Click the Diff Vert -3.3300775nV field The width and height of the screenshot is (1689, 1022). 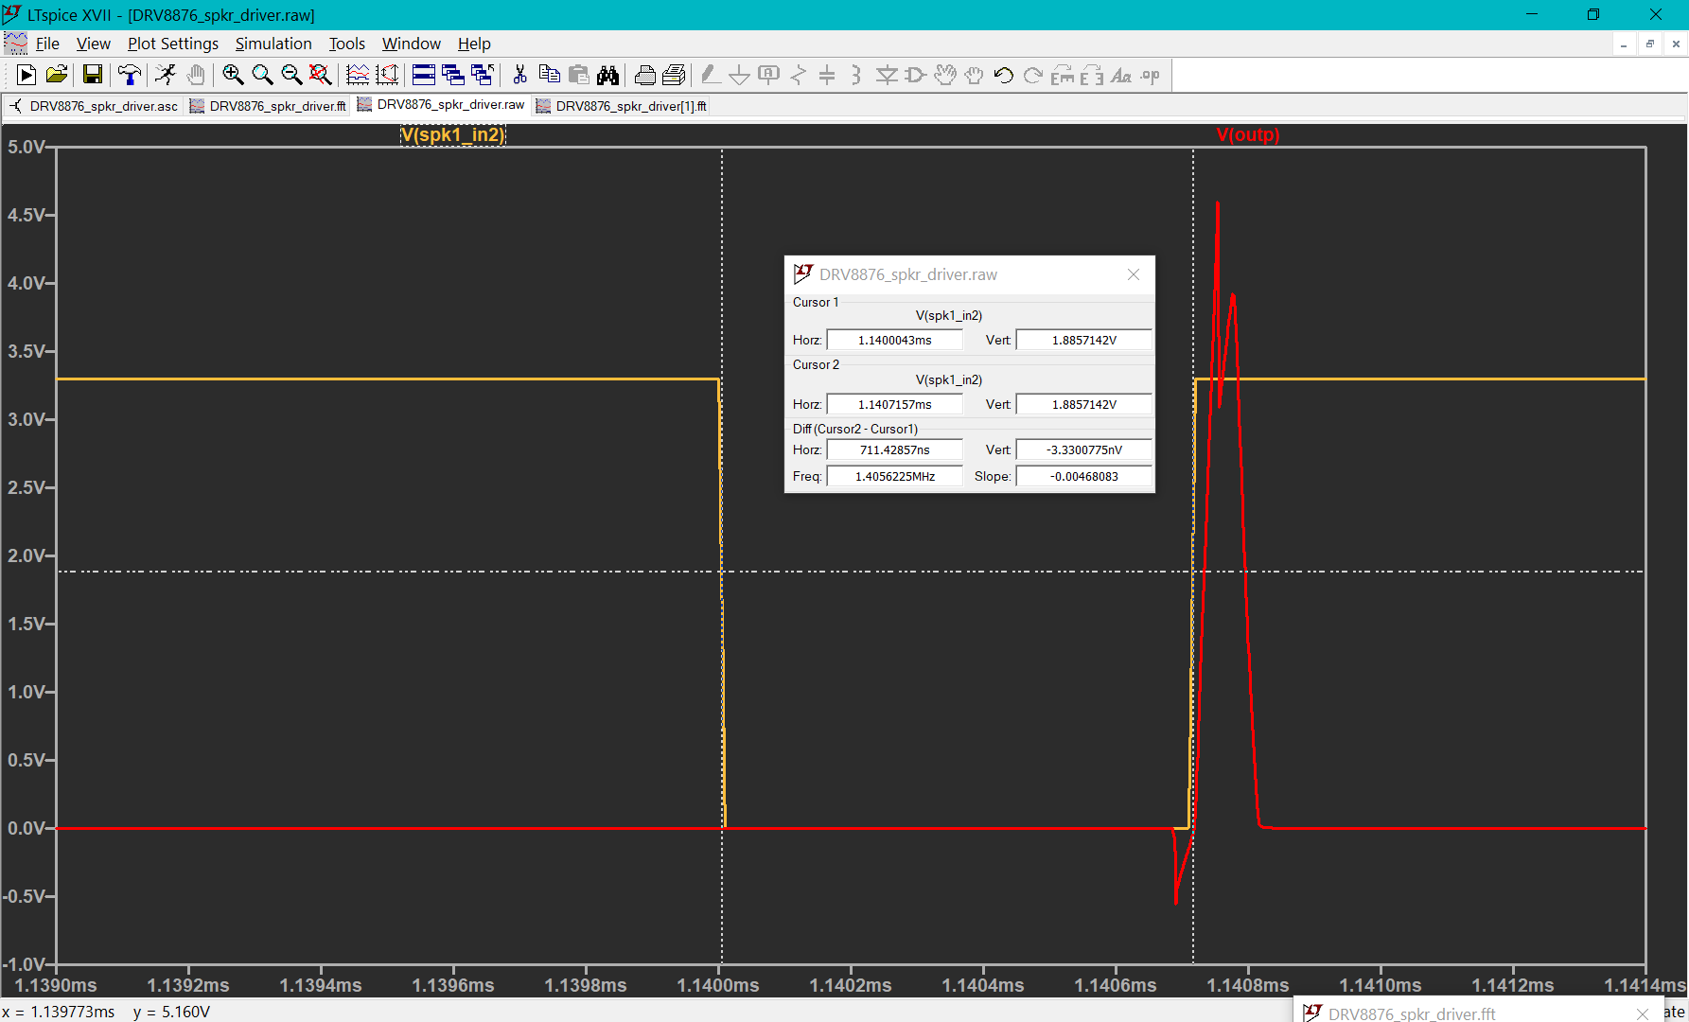coord(1084,449)
